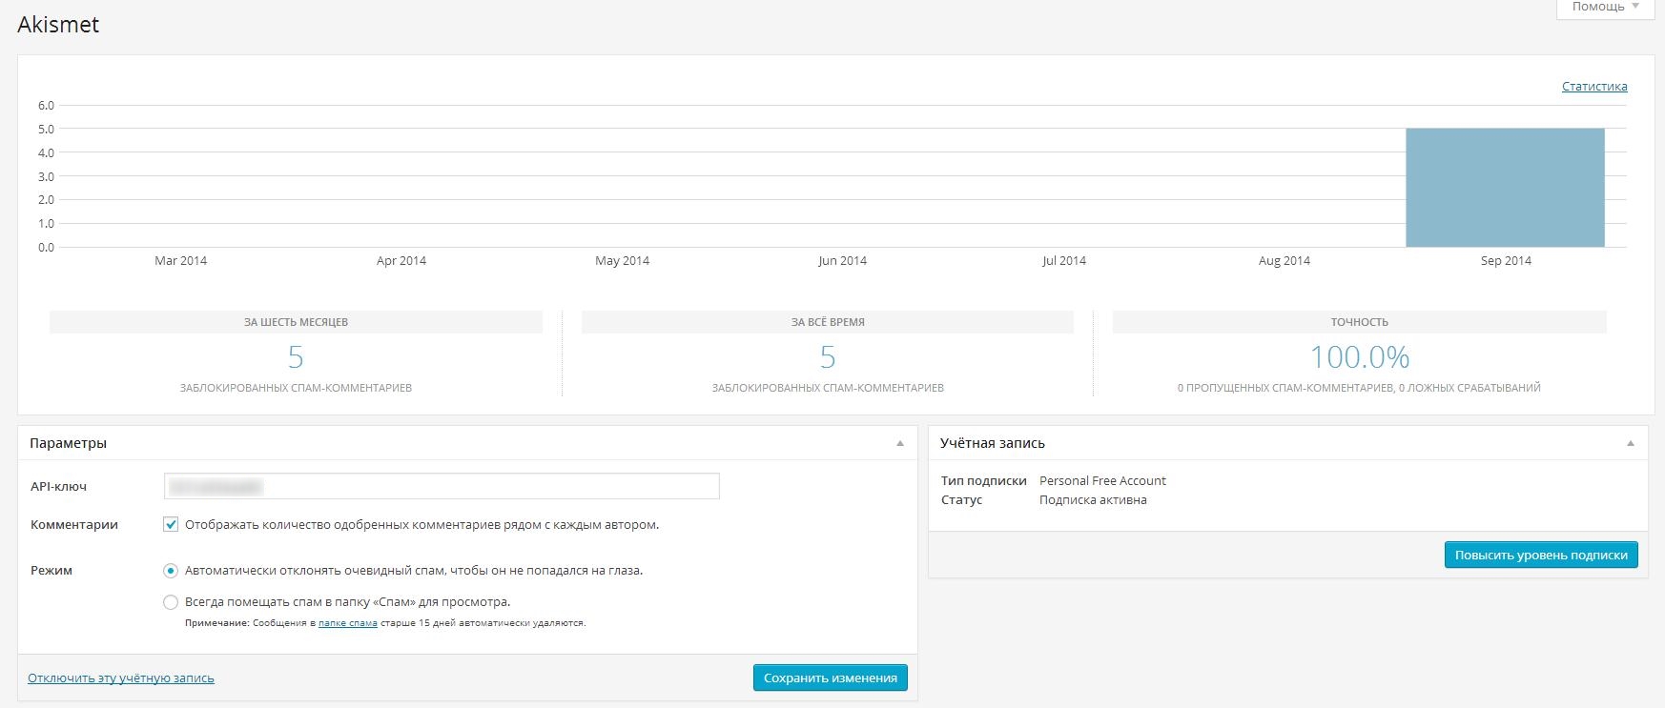
Task: Click the 'Personal Free Account' subscription text
Action: (x=1102, y=481)
